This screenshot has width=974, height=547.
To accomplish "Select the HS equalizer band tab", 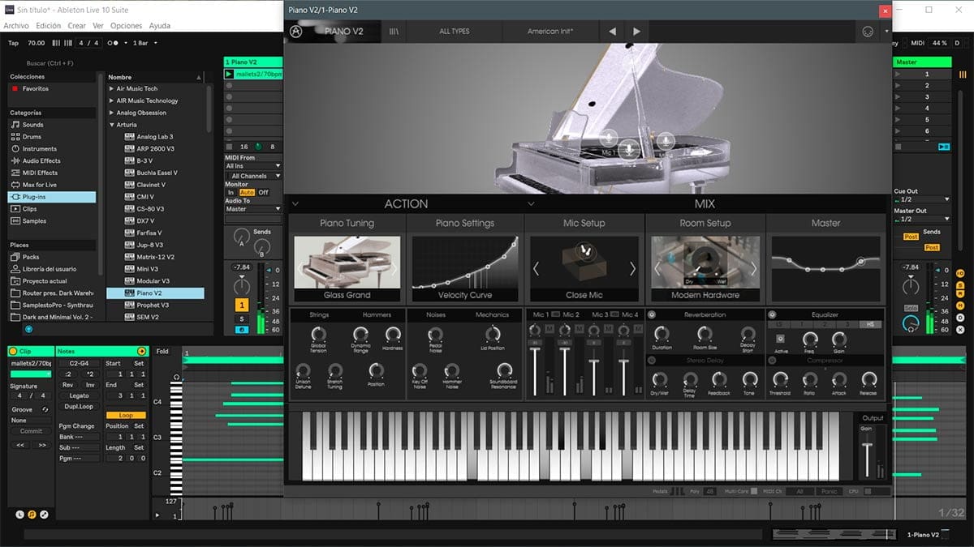I will coord(870,325).
